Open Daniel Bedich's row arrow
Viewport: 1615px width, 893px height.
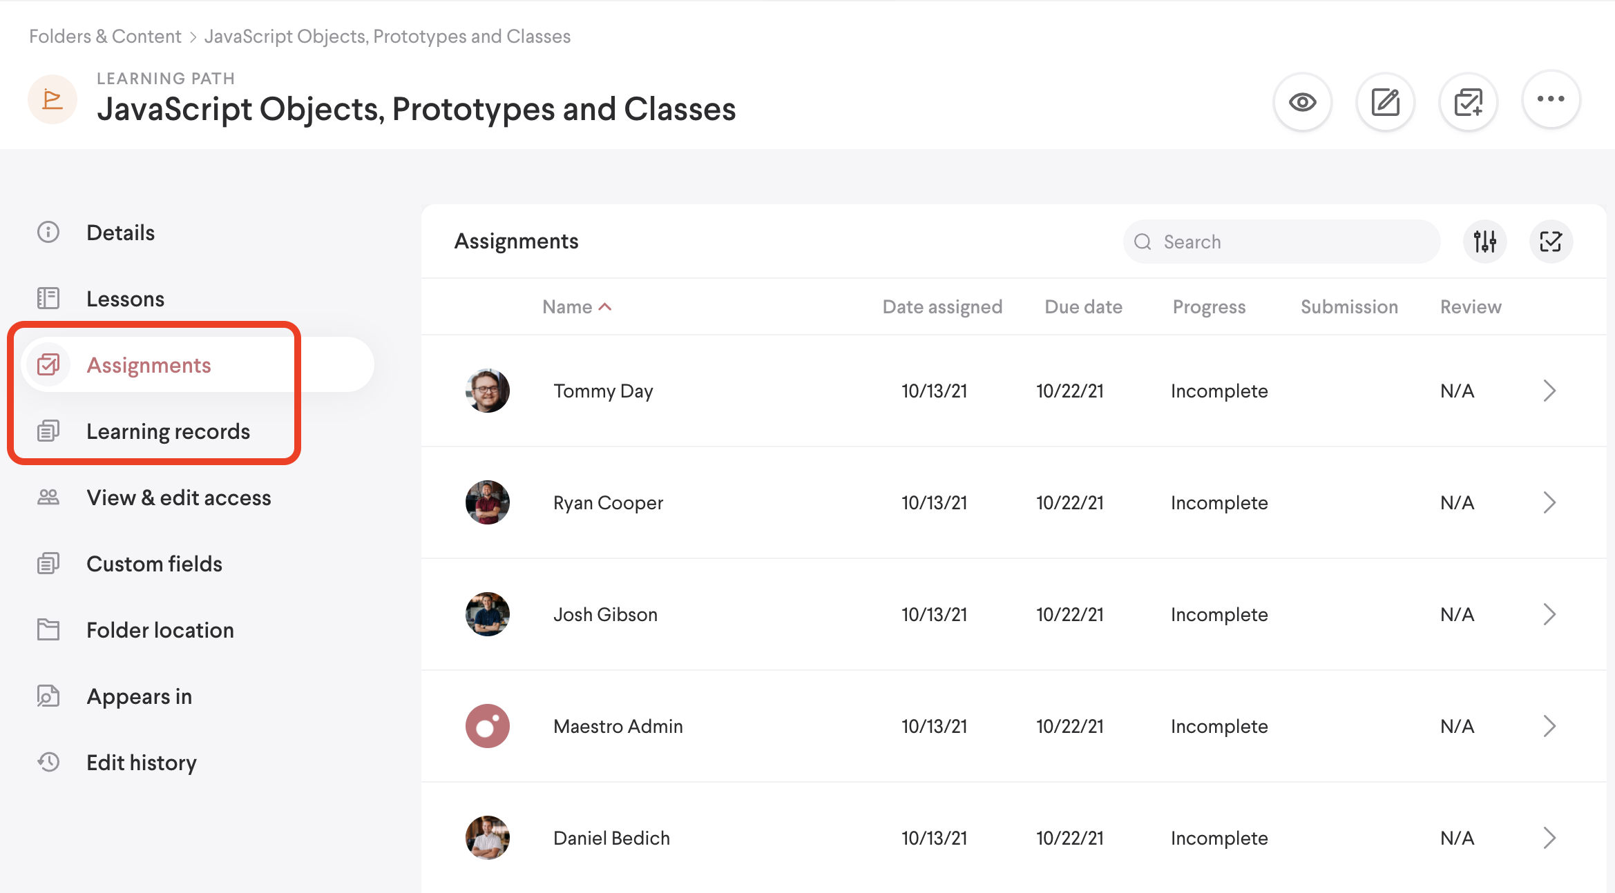(x=1549, y=838)
